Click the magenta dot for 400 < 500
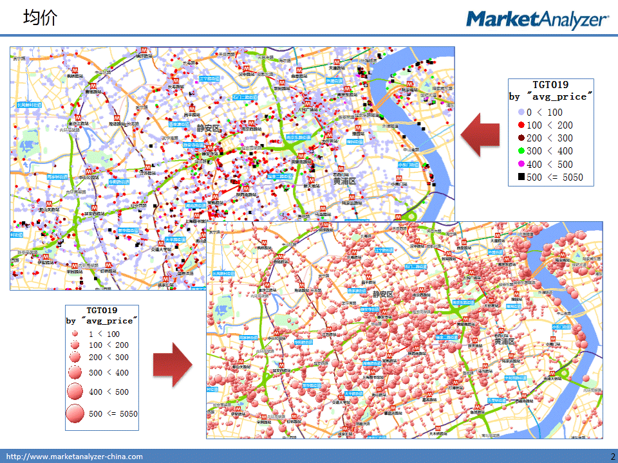 tap(521, 164)
